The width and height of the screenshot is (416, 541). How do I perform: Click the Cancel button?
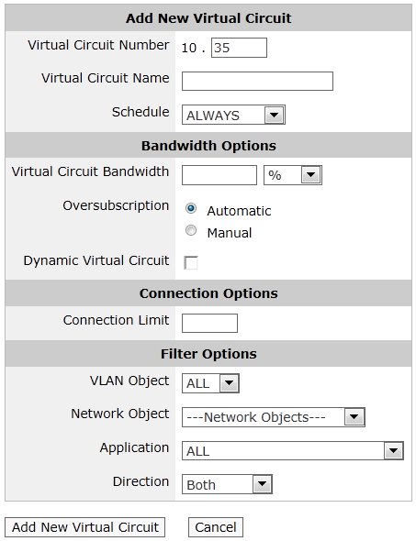coord(216,527)
